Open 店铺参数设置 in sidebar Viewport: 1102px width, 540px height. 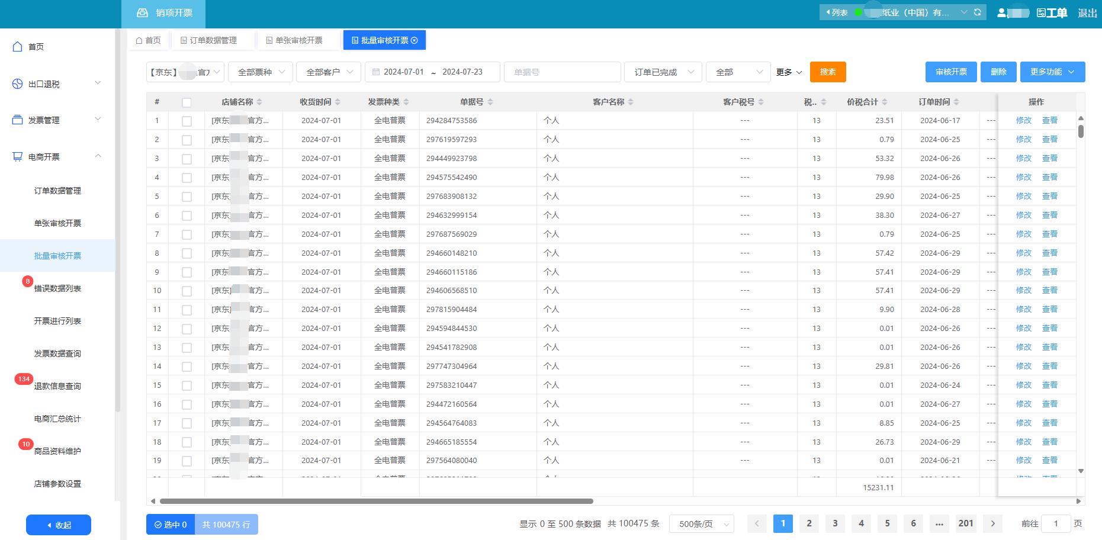click(x=57, y=484)
